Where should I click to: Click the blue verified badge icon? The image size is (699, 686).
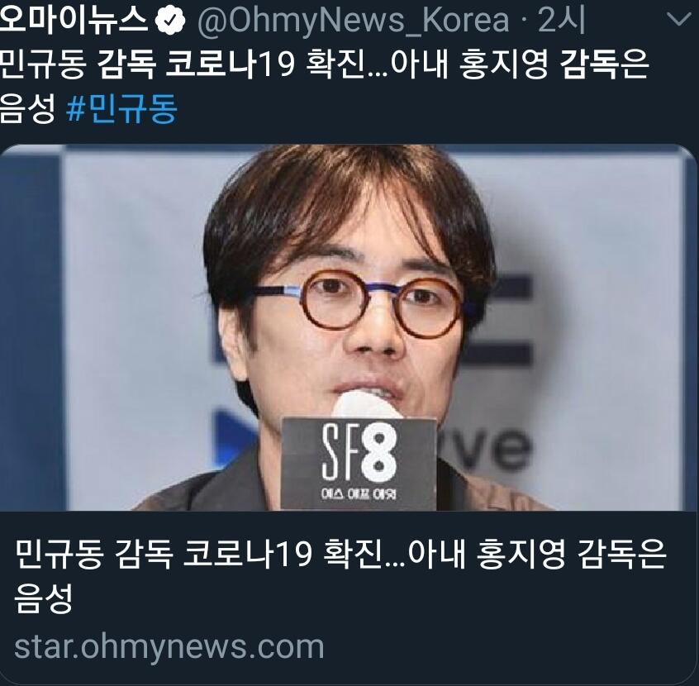pyautogui.click(x=170, y=21)
